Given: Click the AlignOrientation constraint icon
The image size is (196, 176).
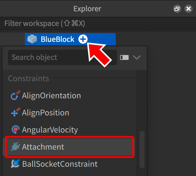Looking at the screenshot, I should (x=15, y=95).
